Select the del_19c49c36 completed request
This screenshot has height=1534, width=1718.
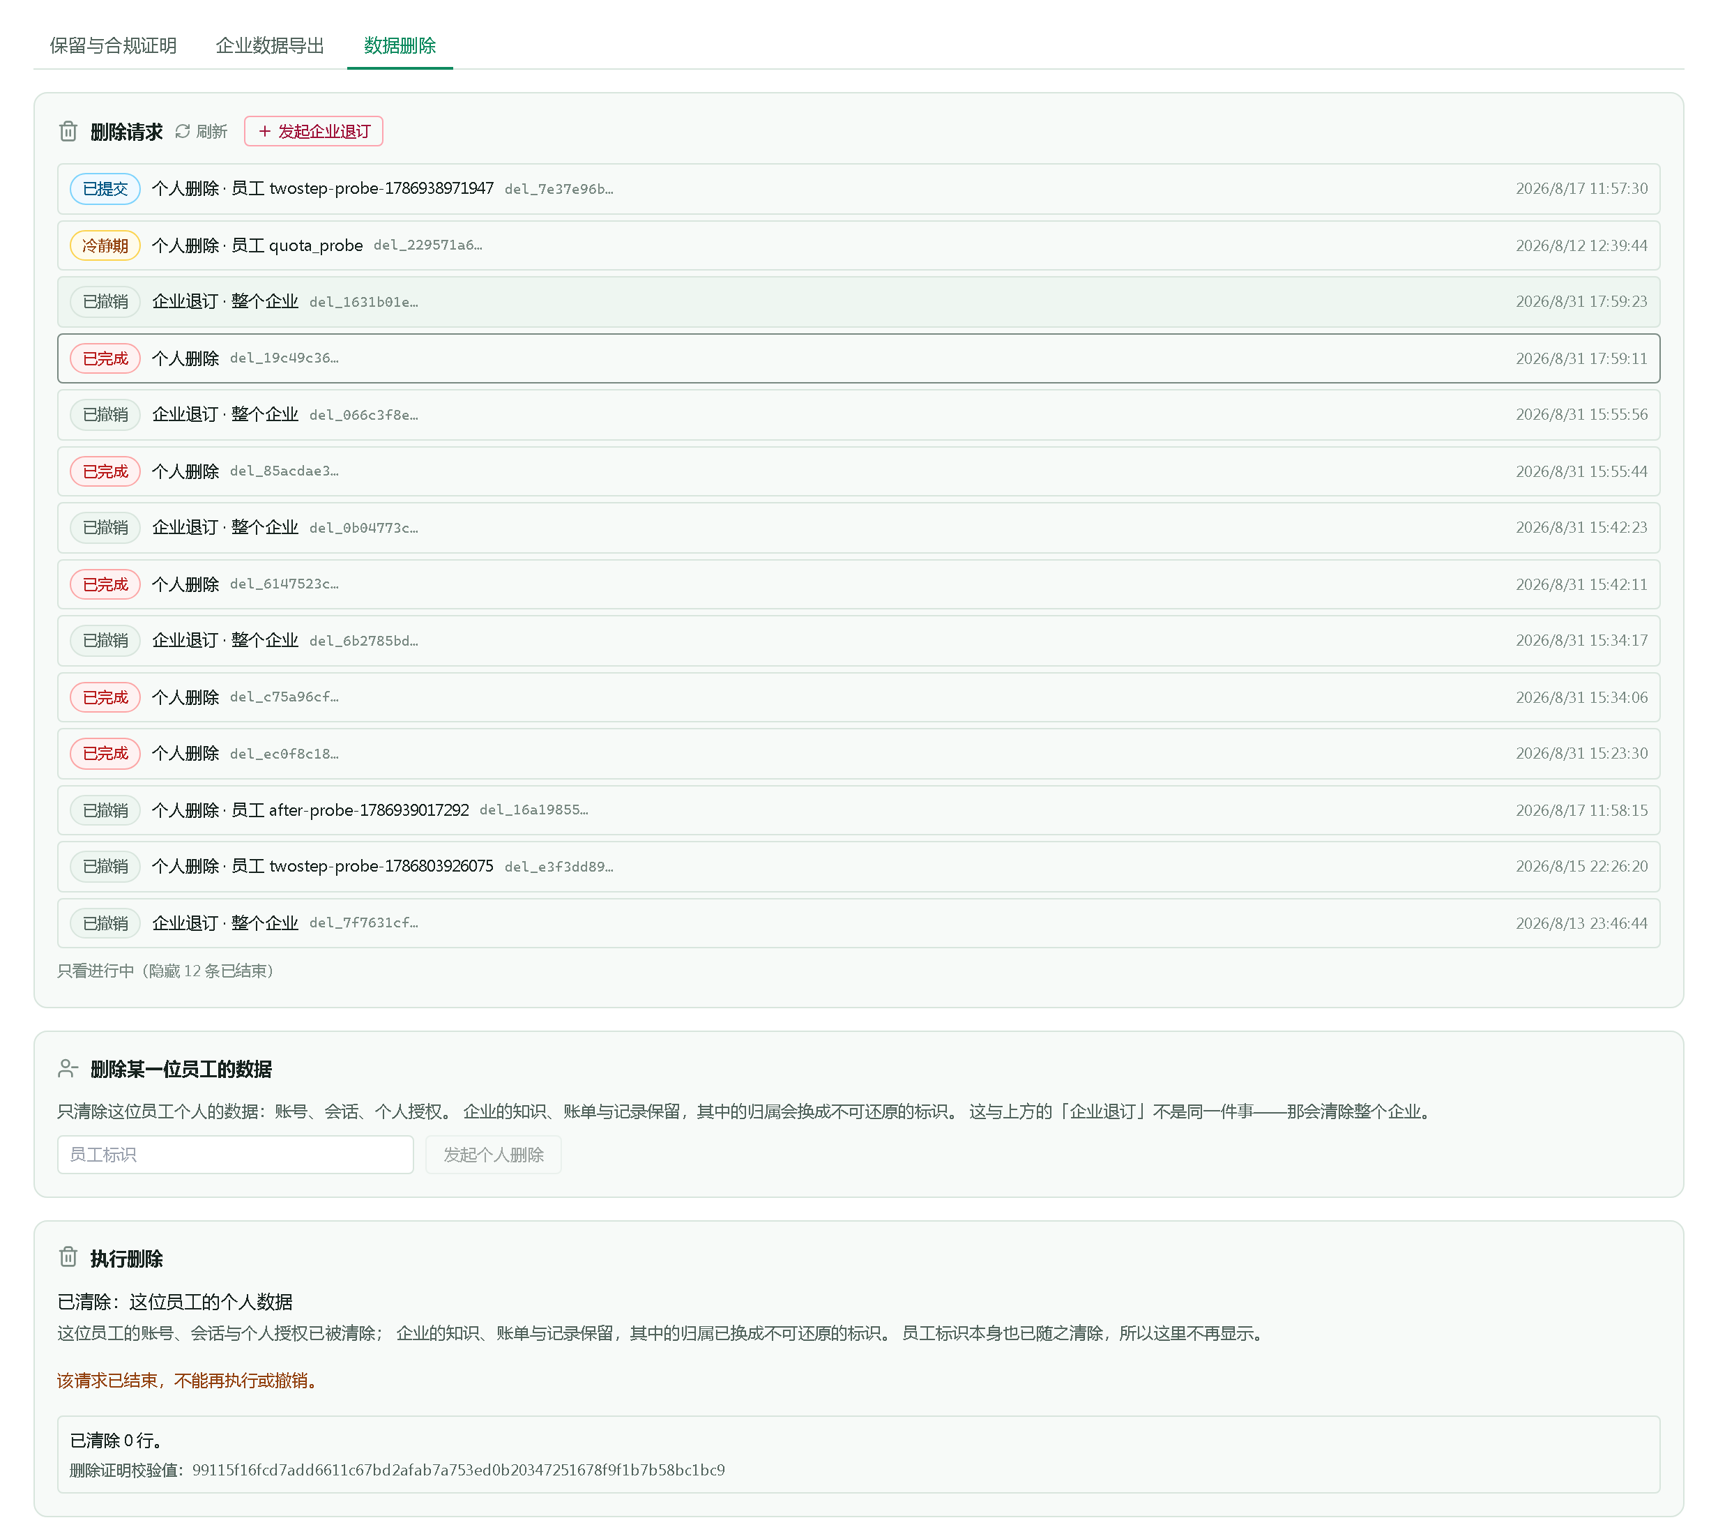tap(858, 358)
